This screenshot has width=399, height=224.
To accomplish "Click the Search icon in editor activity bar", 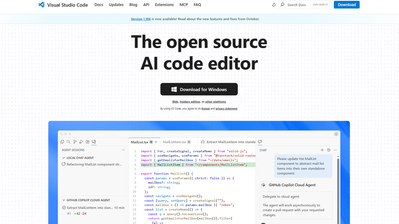I will click(69, 142).
